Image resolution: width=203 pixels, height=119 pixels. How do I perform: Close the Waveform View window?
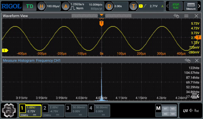[196, 16]
